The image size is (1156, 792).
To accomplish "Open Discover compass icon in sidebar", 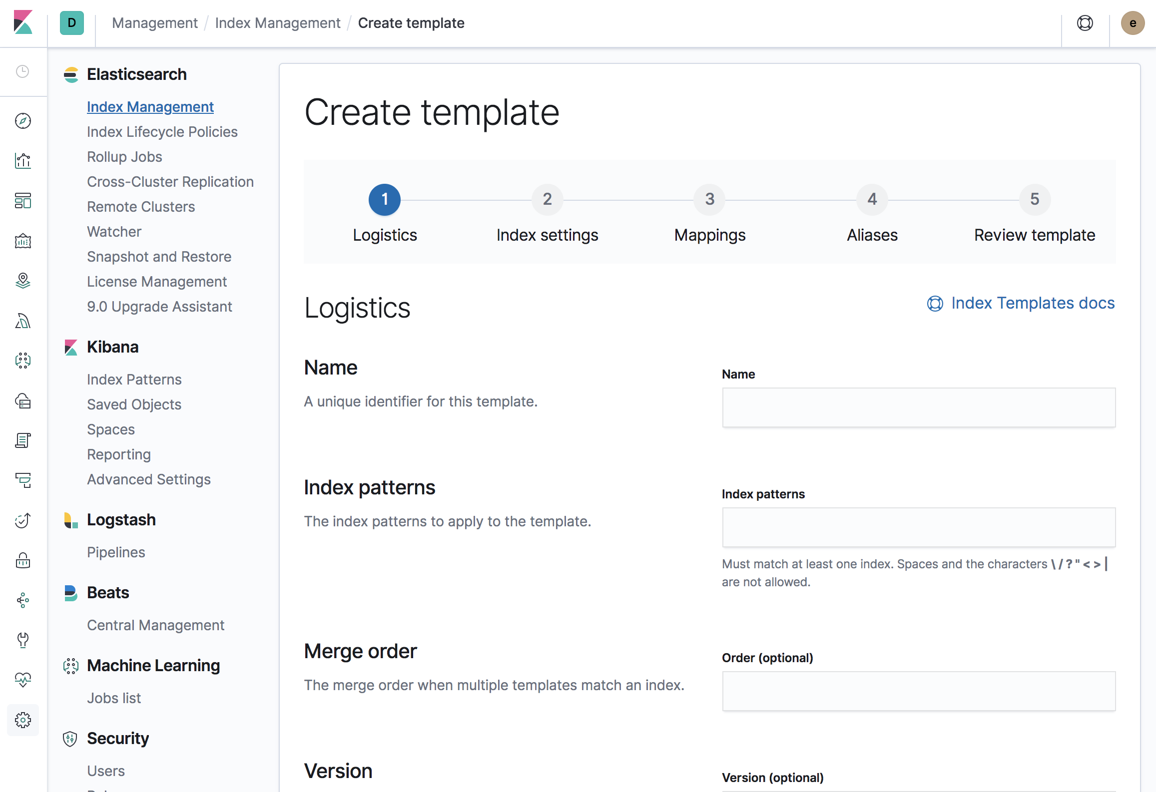I will pyautogui.click(x=23, y=121).
